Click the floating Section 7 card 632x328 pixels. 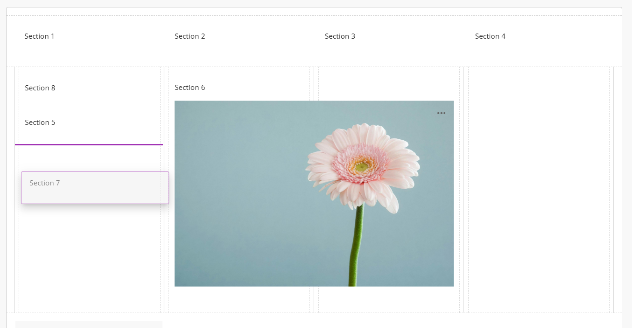click(x=95, y=188)
